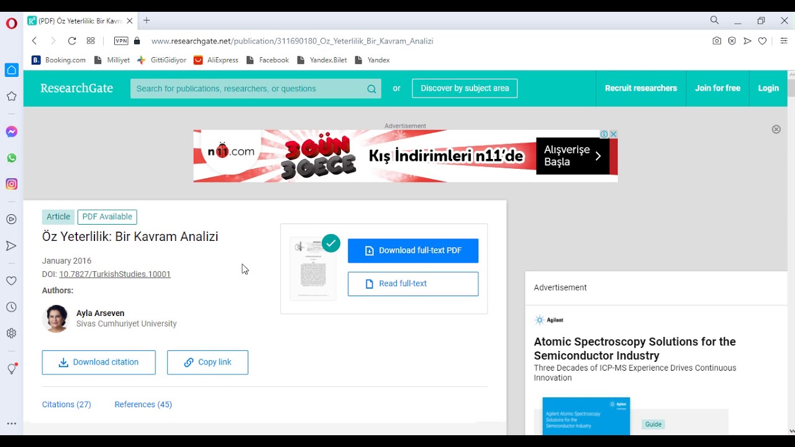Open Booking.com bookmark
The width and height of the screenshot is (795, 447).
(x=59, y=60)
